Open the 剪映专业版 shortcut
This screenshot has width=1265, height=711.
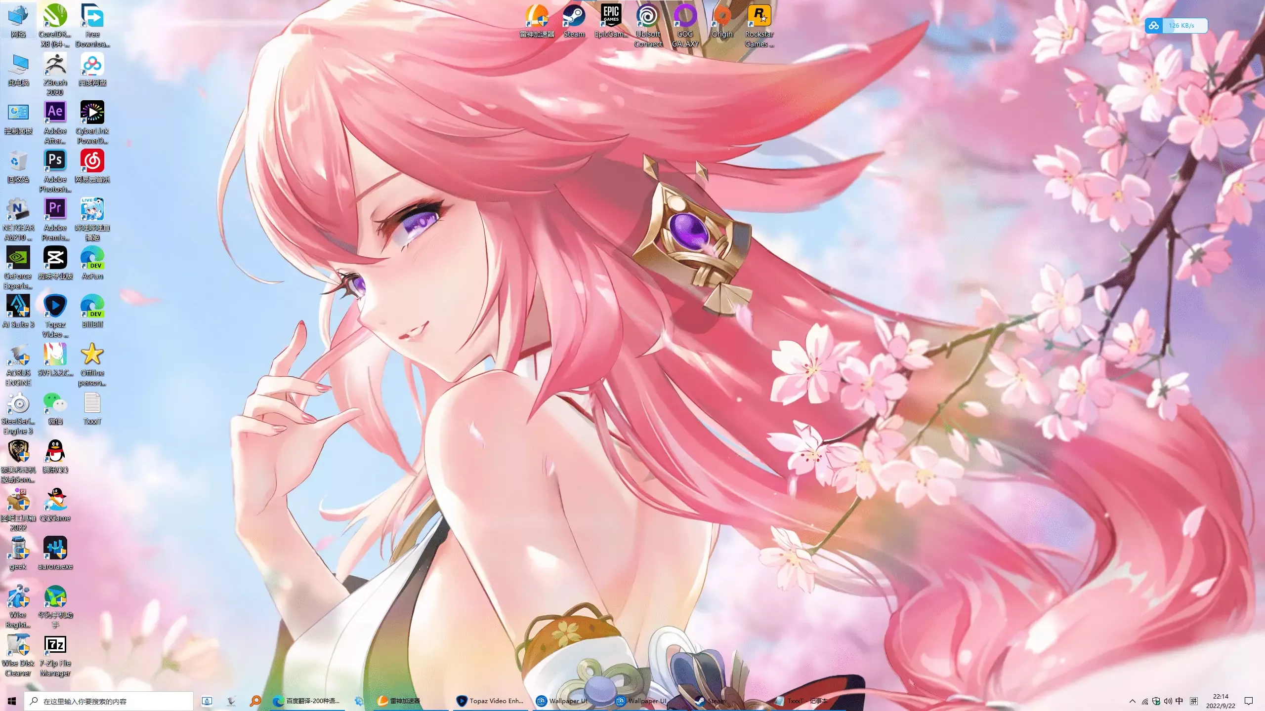pyautogui.click(x=55, y=263)
